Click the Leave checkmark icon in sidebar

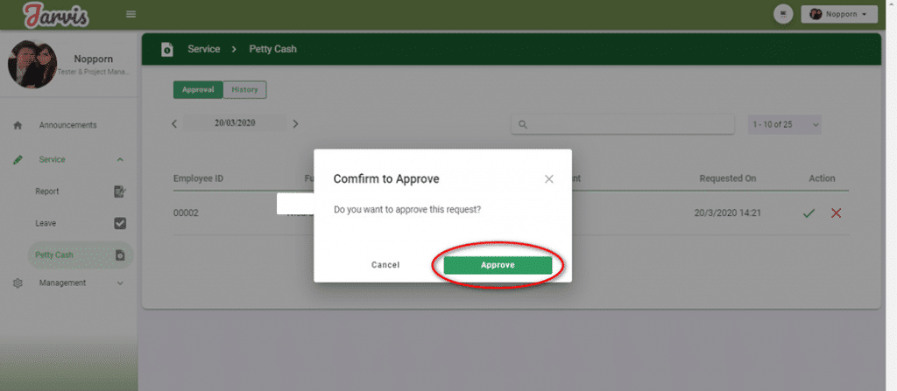pyautogui.click(x=121, y=223)
